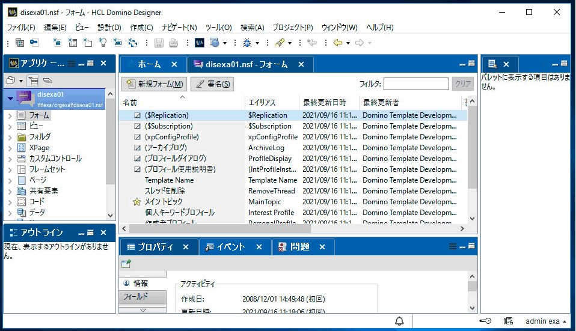Screen dimensions: 576x331
Task: Click the gray last-edit-location arrow icon
Action: coord(312,43)
